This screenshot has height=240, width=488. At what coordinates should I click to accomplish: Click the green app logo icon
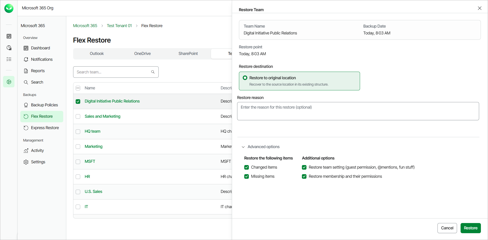click(9, 8)
